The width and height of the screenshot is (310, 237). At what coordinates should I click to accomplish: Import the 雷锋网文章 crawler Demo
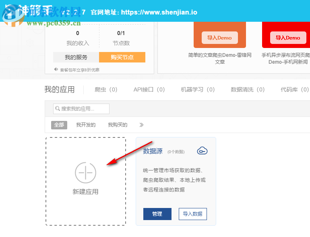[x=220, y=37]
